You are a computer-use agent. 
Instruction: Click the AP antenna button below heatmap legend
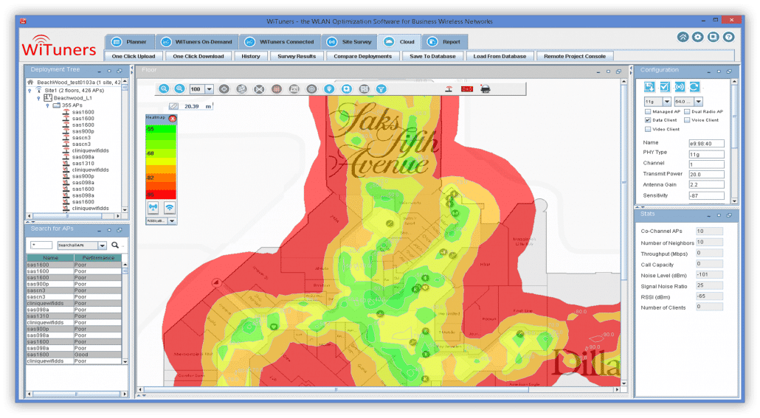(153, 208)
